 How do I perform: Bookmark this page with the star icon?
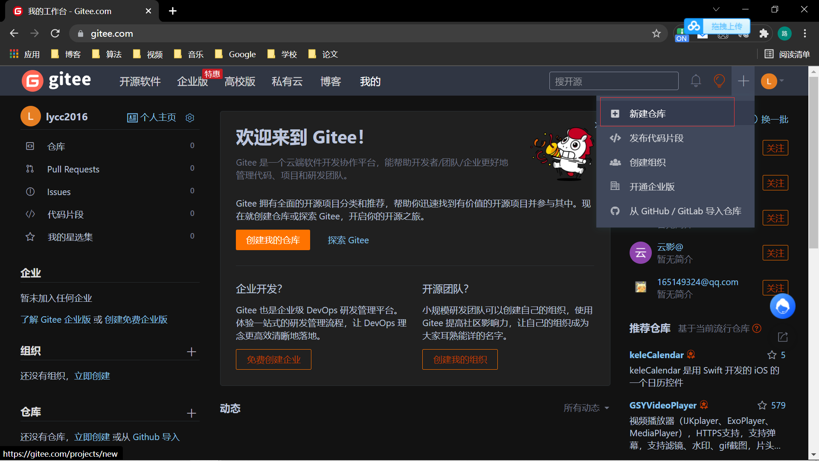pos(656,33)
